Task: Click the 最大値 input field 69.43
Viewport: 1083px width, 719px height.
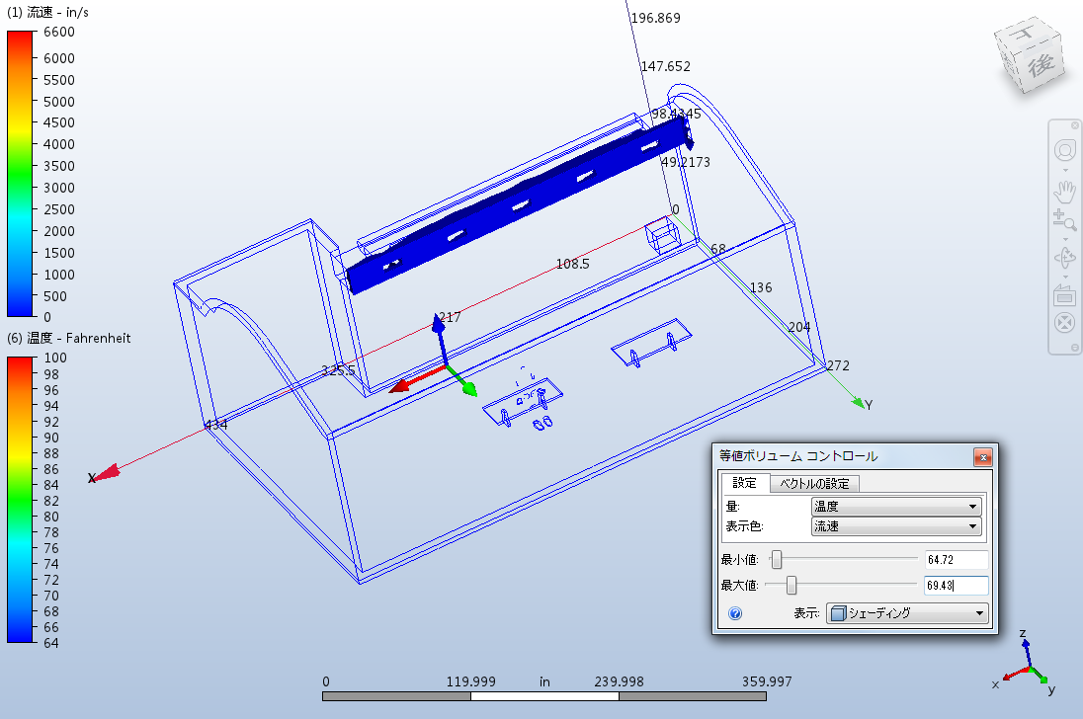Action: coord(956,585)
